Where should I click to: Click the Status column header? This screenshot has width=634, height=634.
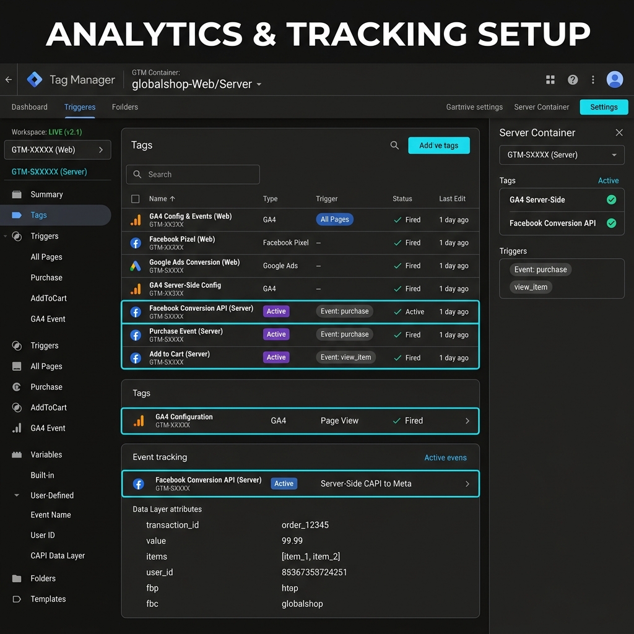(x=402, y=199)
